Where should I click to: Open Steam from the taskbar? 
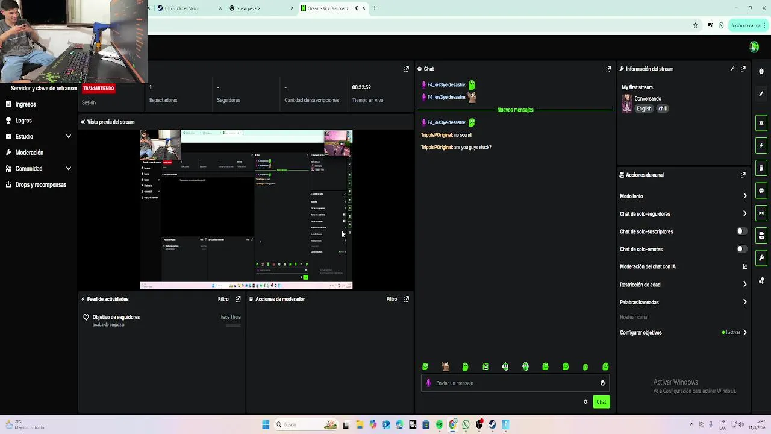(493, 425)
